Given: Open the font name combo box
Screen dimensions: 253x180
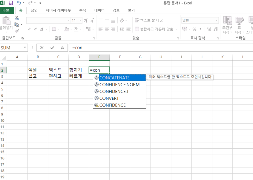Looking at the screenshot, I should pos(48,20).
